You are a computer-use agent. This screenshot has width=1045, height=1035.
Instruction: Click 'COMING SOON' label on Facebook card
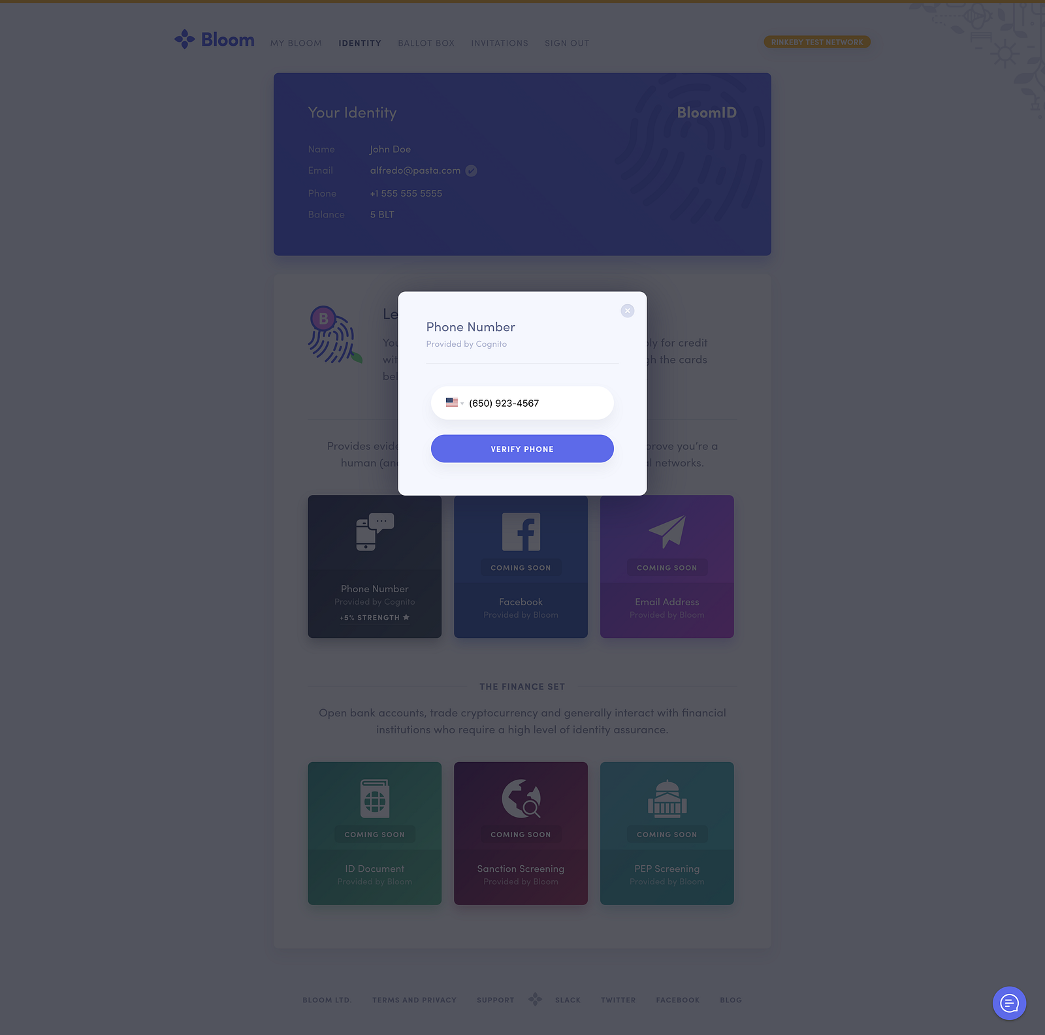tap(521, 568)
